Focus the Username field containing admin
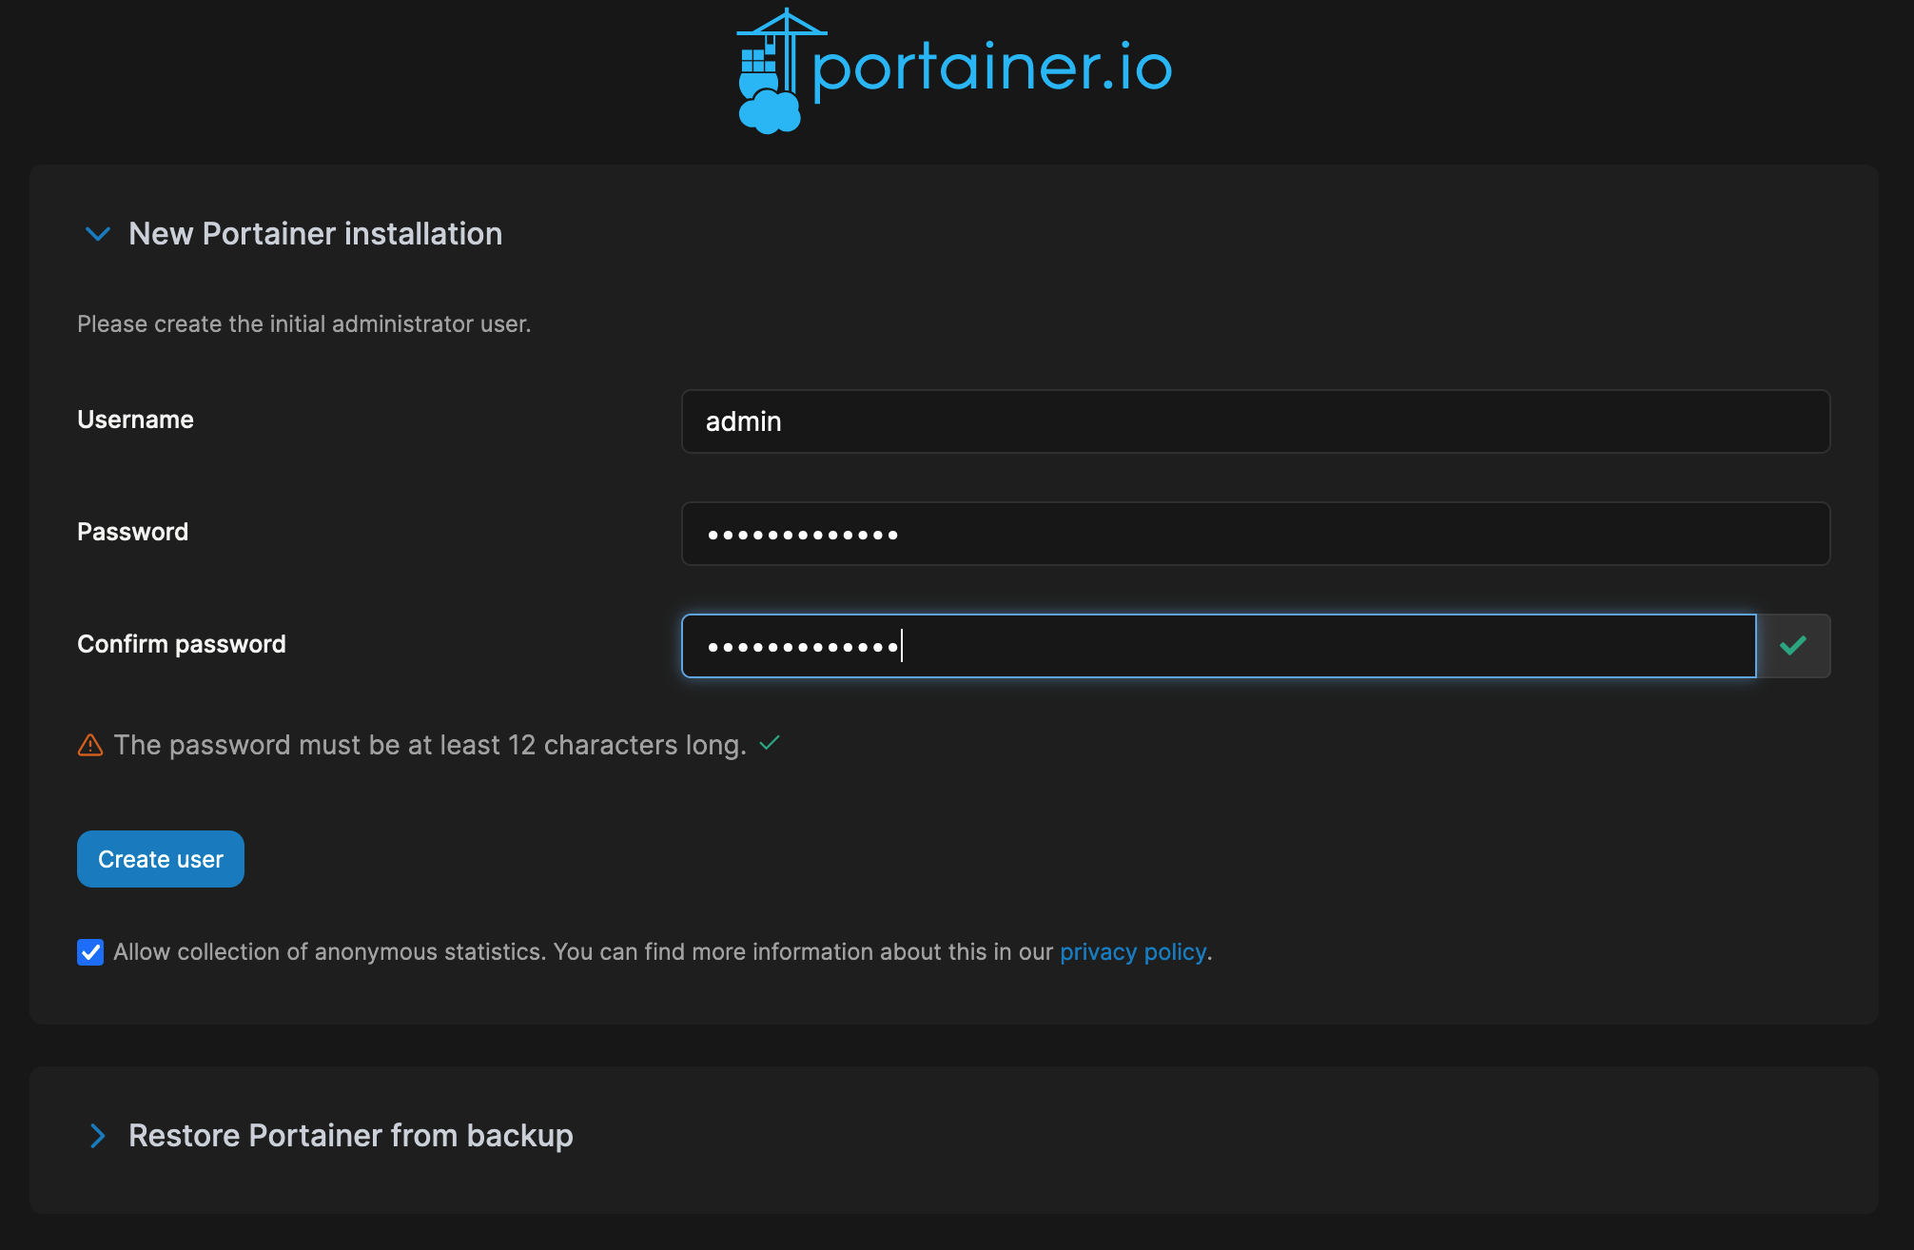The width and height of the screenshot is (1914, 1250). pyautogui.click(x=1256, y=421)
